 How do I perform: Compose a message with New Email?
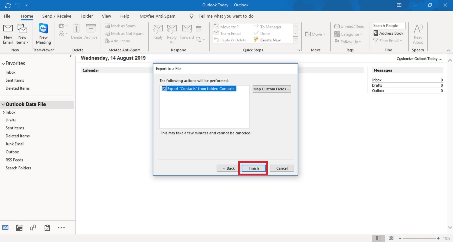tap(8, 34)
